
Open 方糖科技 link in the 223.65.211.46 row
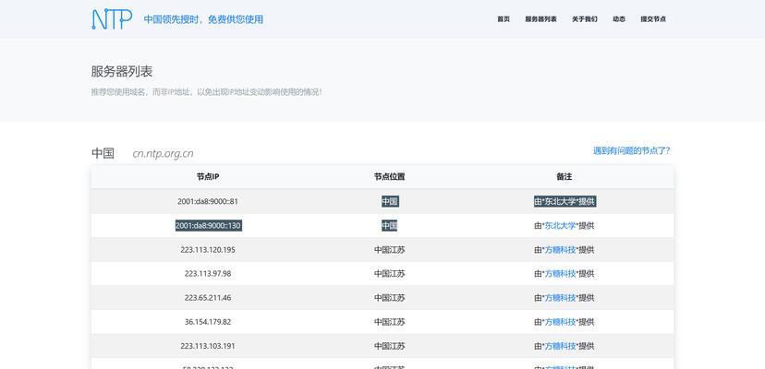[x=560, y=298]
